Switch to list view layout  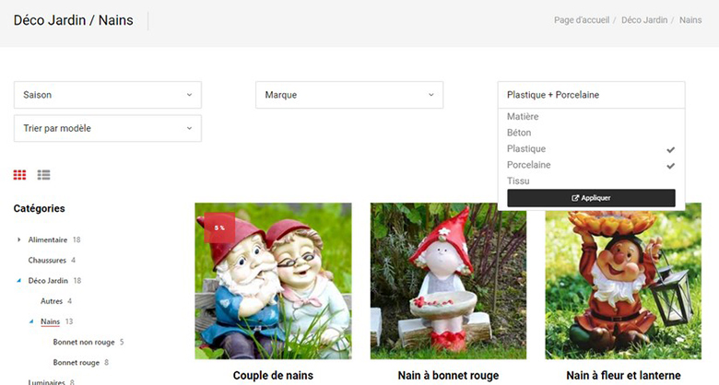click(43, 175)
